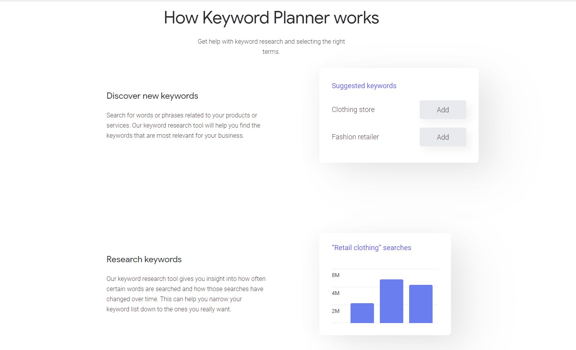Viewport: 576px width, 350px height.
Task: Select the 4M axis label
Action: point(335,293)
